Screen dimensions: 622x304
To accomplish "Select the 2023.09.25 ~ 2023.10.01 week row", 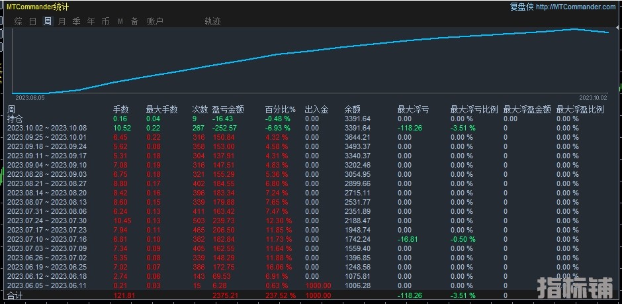I will point(47,137).
